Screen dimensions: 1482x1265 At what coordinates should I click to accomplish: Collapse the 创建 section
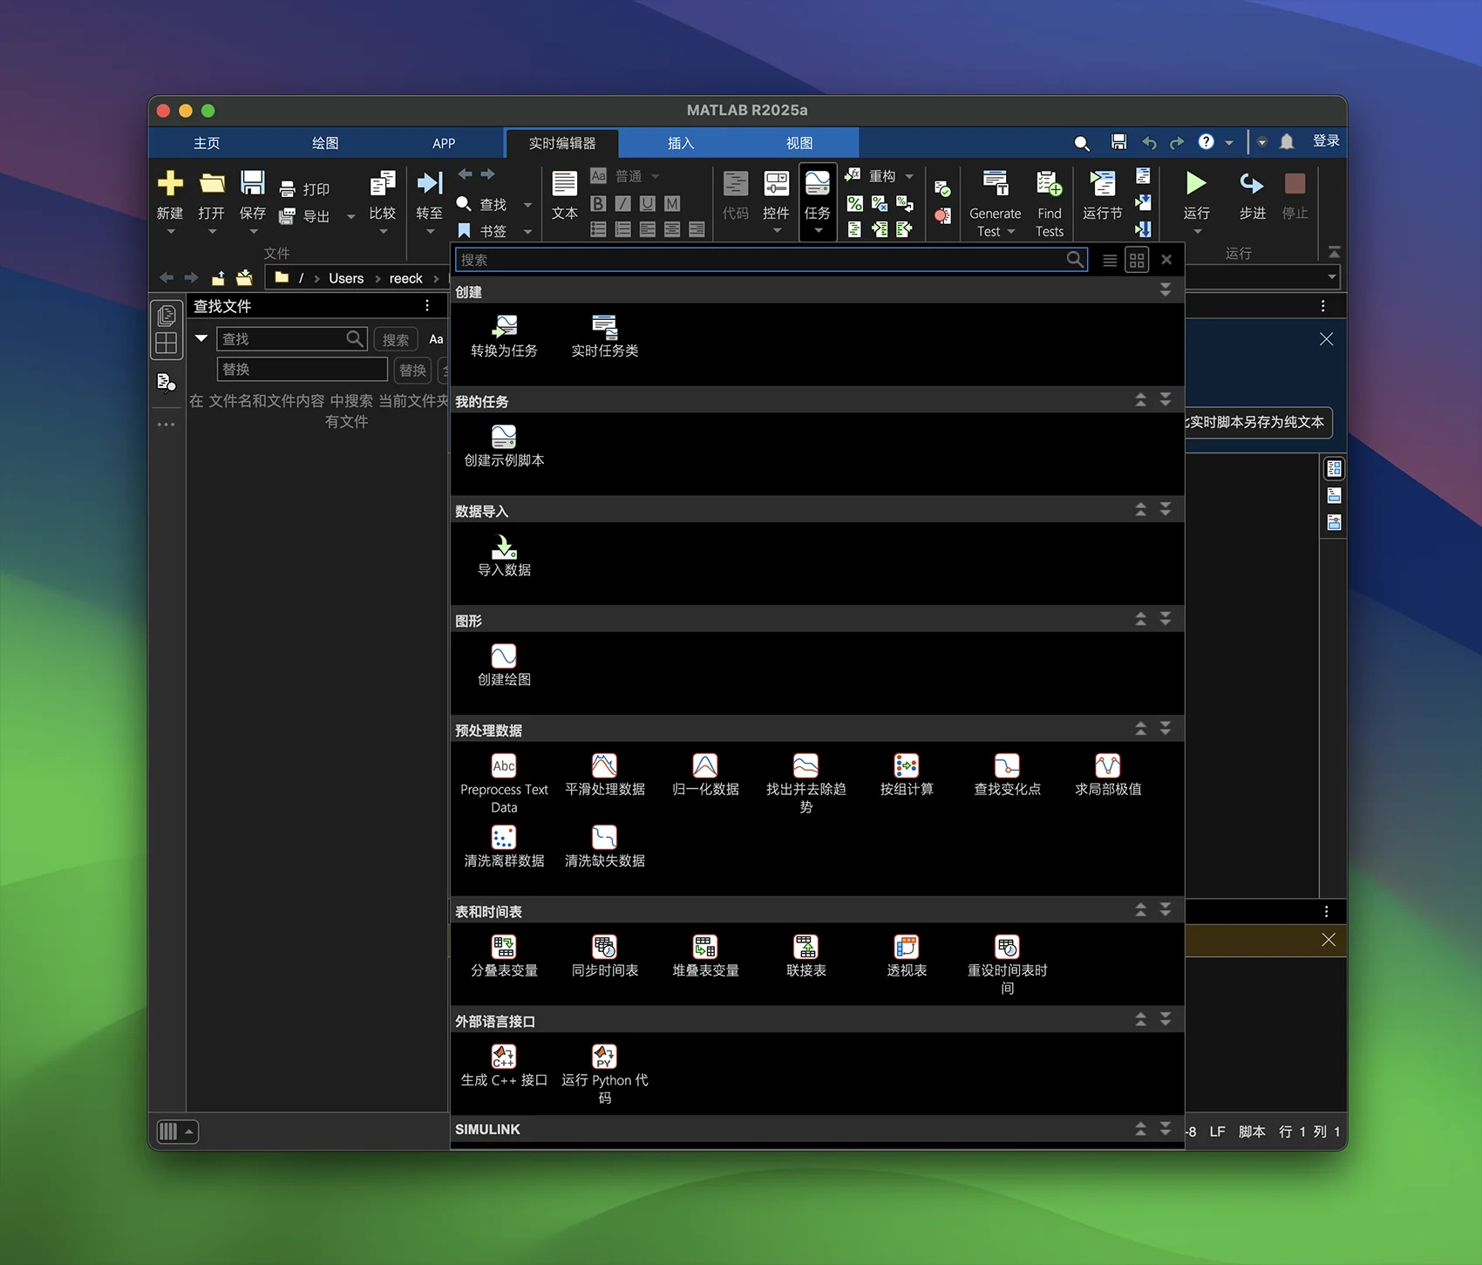1165,290
